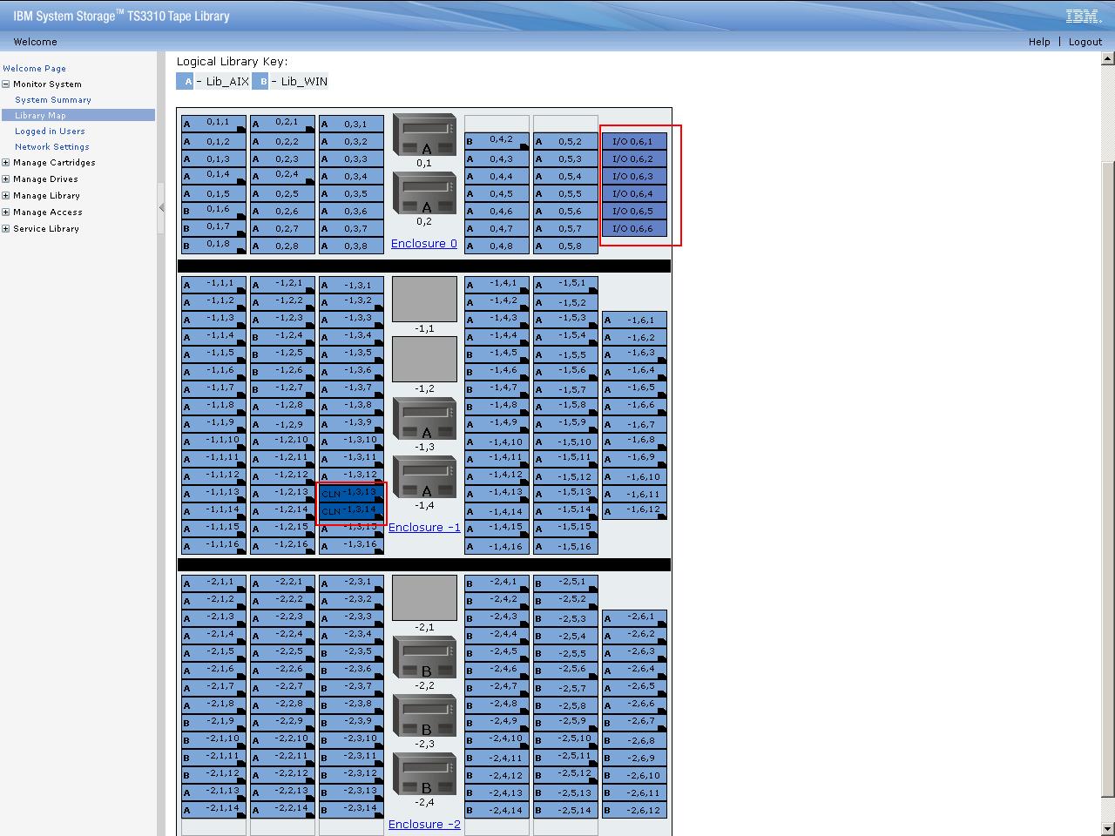Click Logout at the top right

pyautogui.click(x=1085, y=41)
